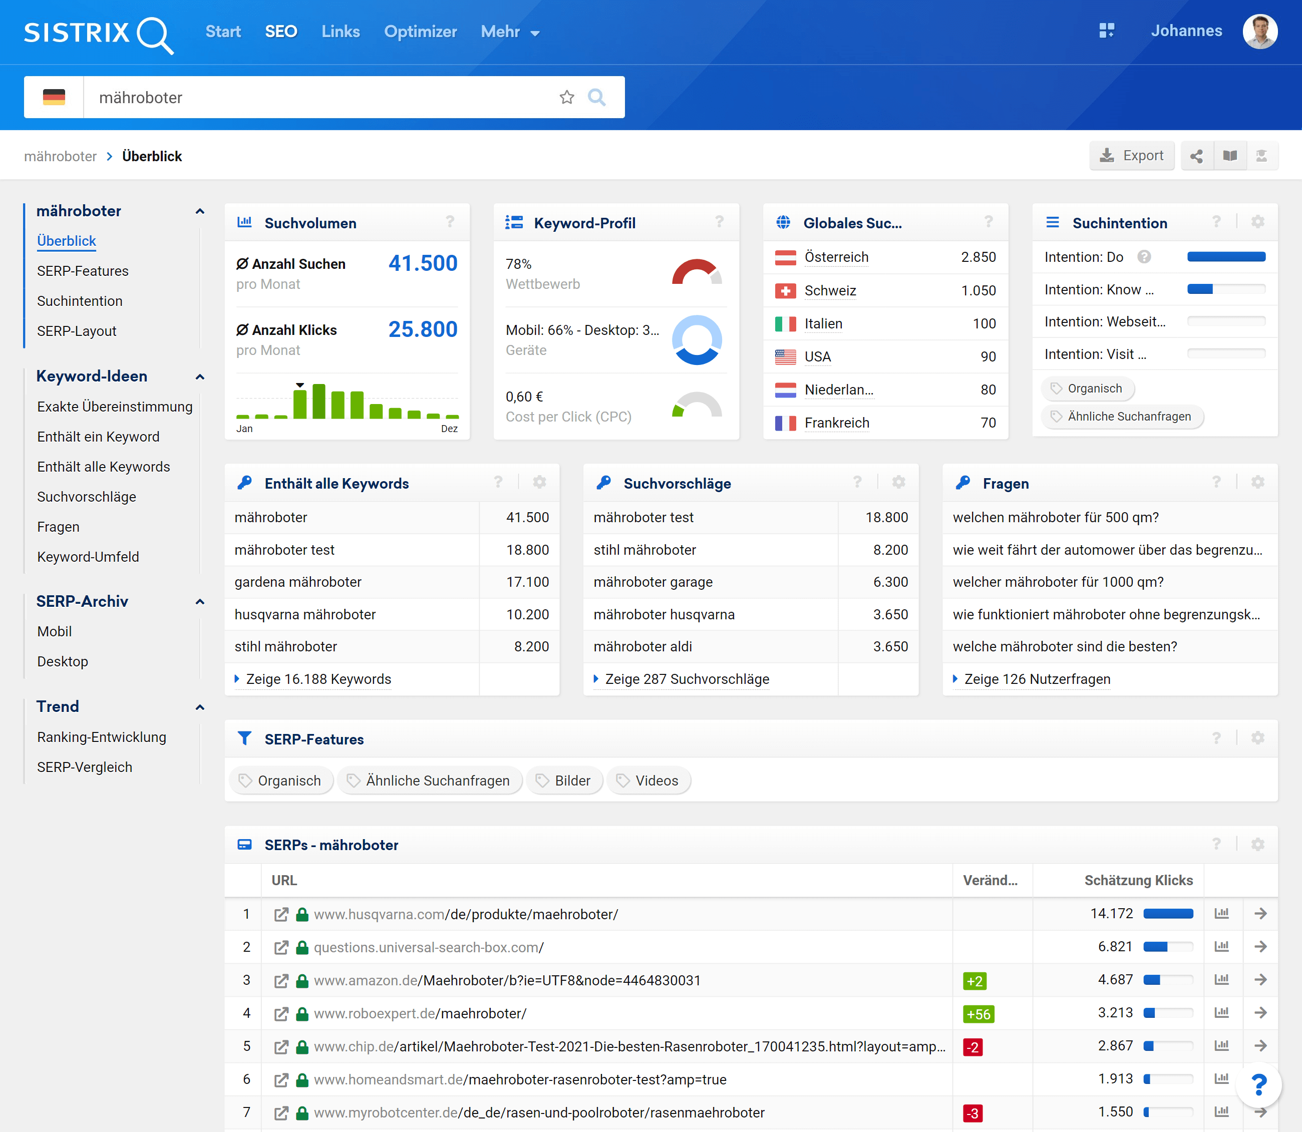Open settings gear of the Suchintention box
1302x1132 pixels.
[x=1258, y=222]
